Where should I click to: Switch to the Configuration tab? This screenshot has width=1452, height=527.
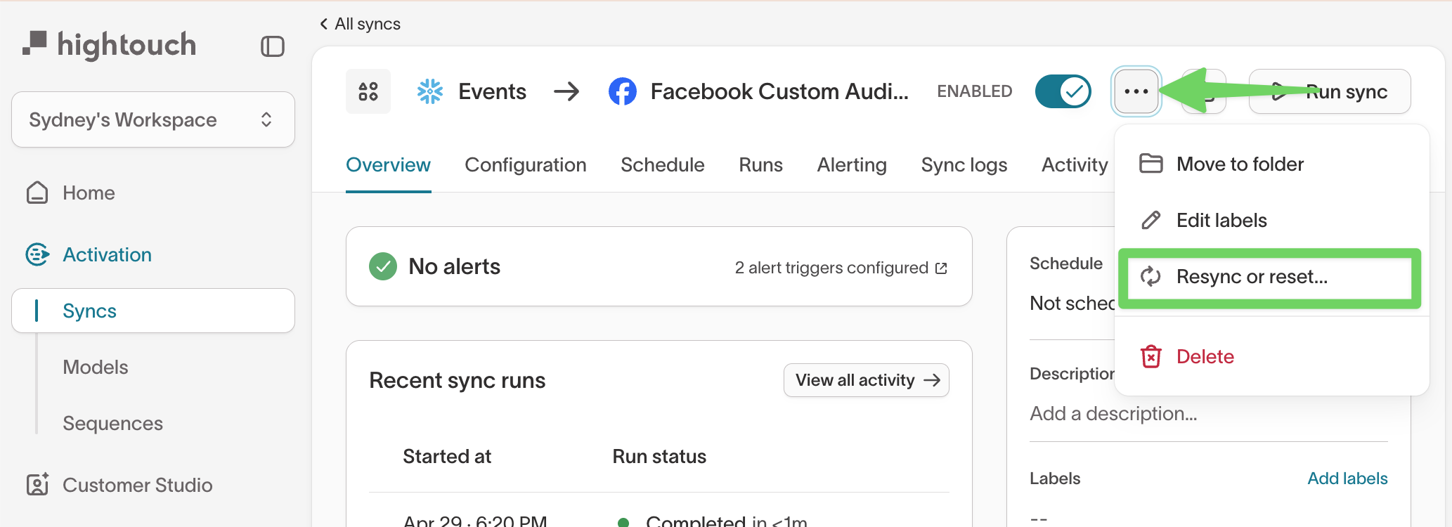pos(525,164)
